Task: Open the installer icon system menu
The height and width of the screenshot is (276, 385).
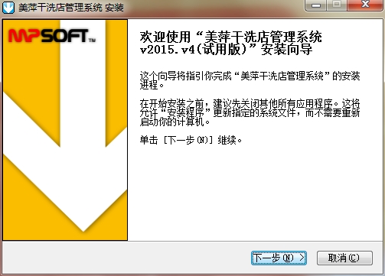Action: pos(8,7)
